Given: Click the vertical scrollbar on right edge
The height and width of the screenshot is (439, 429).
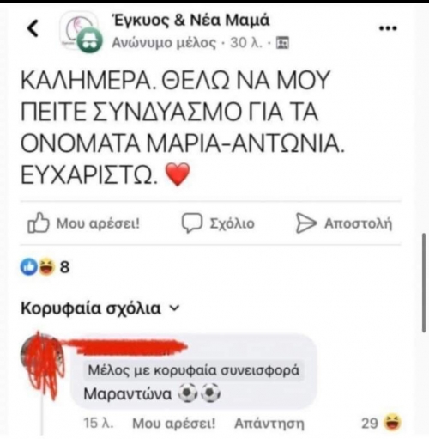Looking at the screenshot, I should [425, 283].
